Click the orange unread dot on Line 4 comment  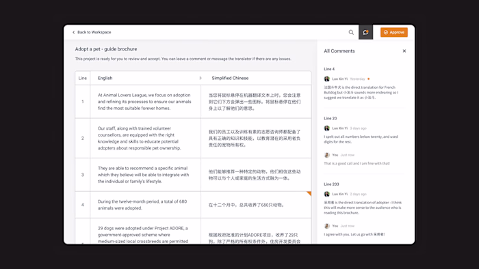(368, 79)
